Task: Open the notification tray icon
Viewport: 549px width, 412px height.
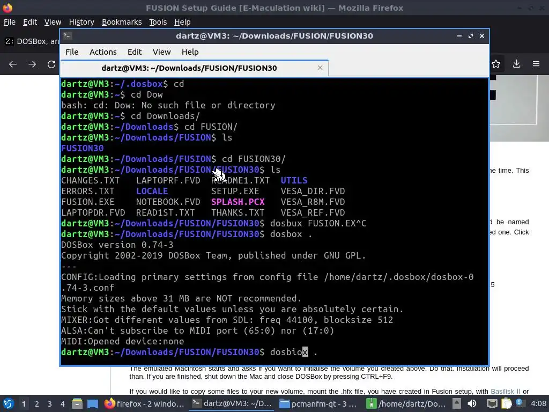Action: pyautogui.click(x=519, y=403)
